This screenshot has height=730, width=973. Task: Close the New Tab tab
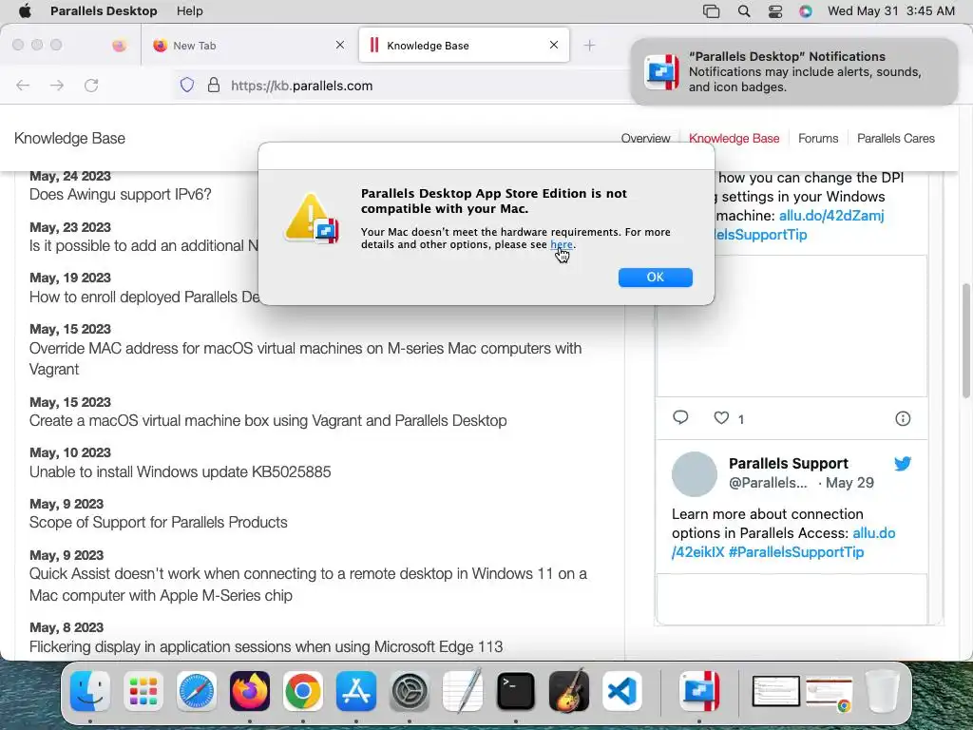click(340, 45)
